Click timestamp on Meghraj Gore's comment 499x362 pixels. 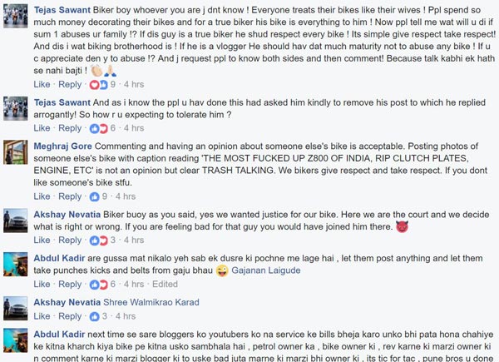(x=125, y=196)
